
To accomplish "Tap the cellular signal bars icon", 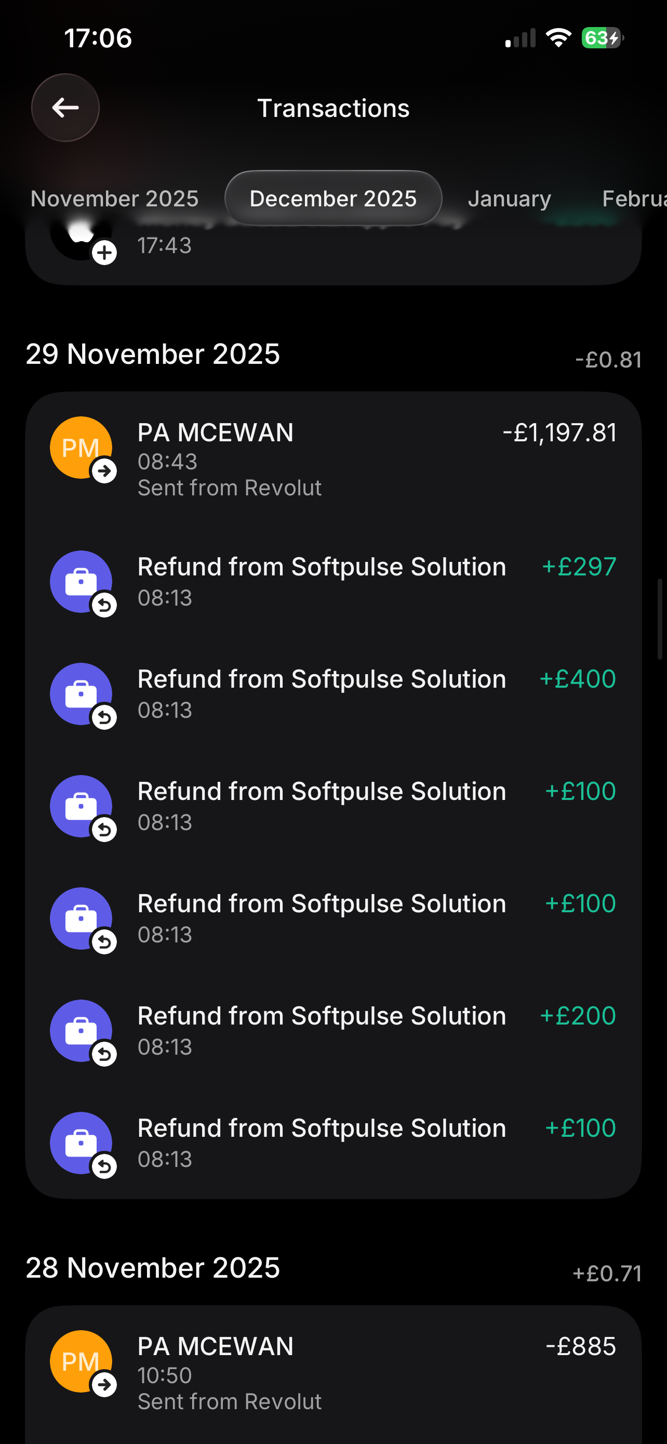I will tap(521, 38).
